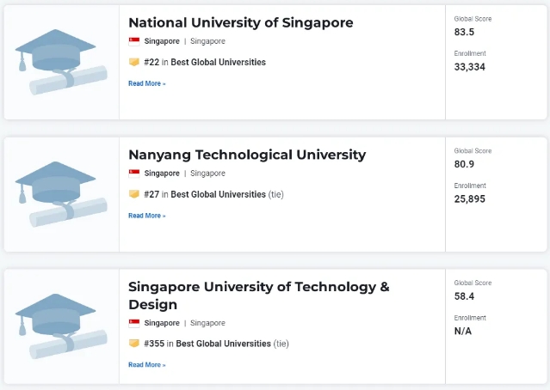Screen dimensions: 550x390
Task: Click the Nanyang Technological University graduation cap thumbnail
Action: (x=60, y=194)
